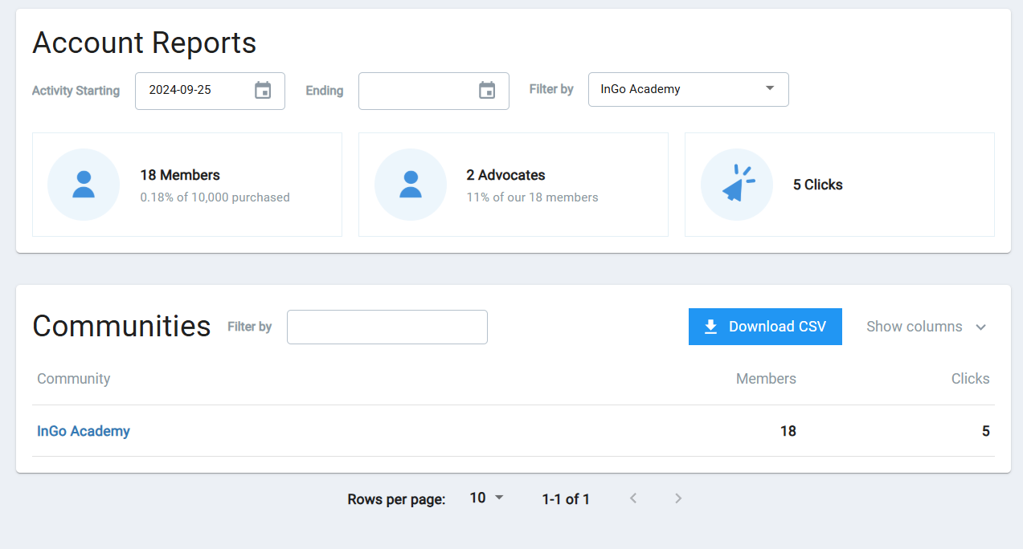The width and height of the screenshot is (1023, 549).
Task: Open the InGo Academy filter dropdown
Action: [x=688, y=89]
